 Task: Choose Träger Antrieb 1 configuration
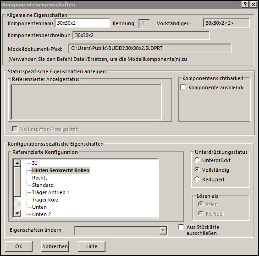[50, 192]
